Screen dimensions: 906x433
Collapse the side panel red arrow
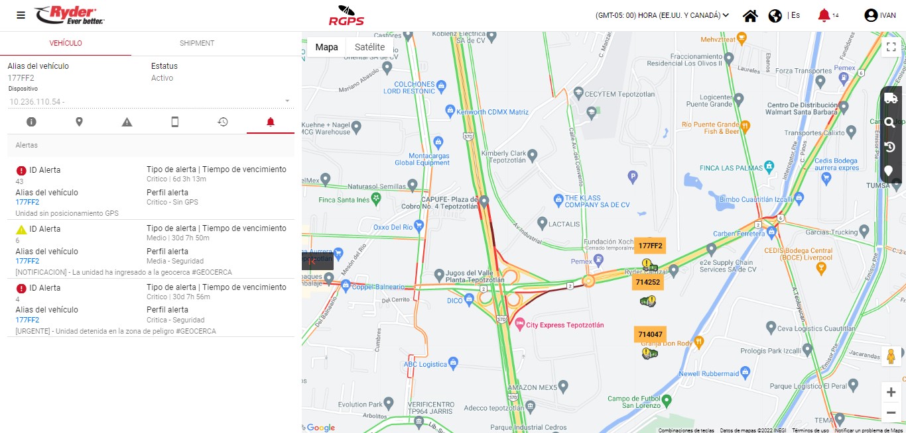click(x=312, y=262)
